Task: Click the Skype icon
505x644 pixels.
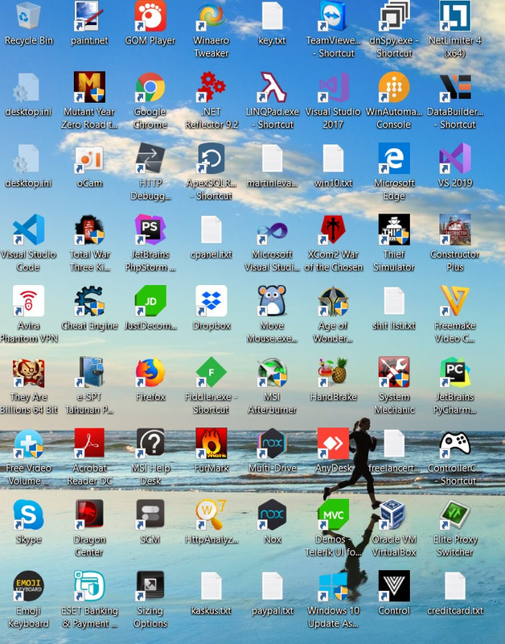Action: pyautogui.click(x=28, y=514)
